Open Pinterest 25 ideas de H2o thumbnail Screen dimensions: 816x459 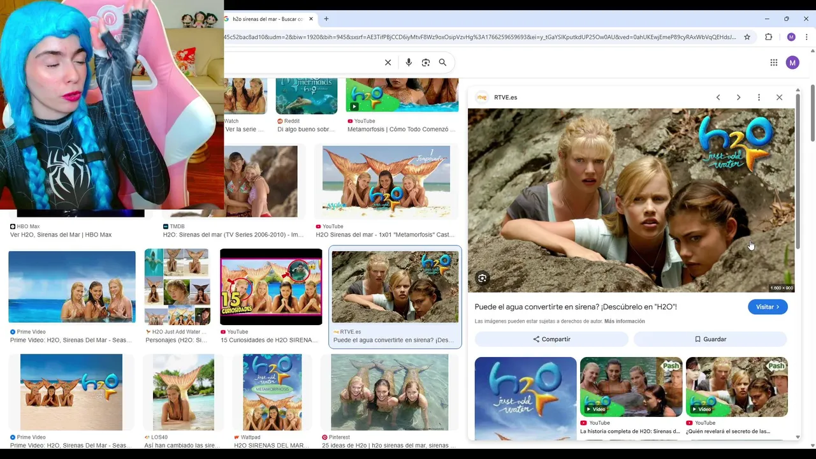pyautogui.click(x=390, y=392)
